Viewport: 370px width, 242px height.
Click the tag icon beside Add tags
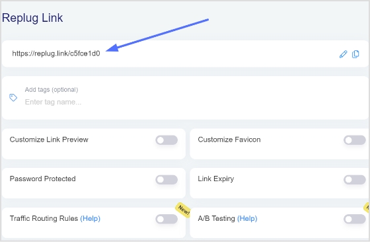point(13,97)
